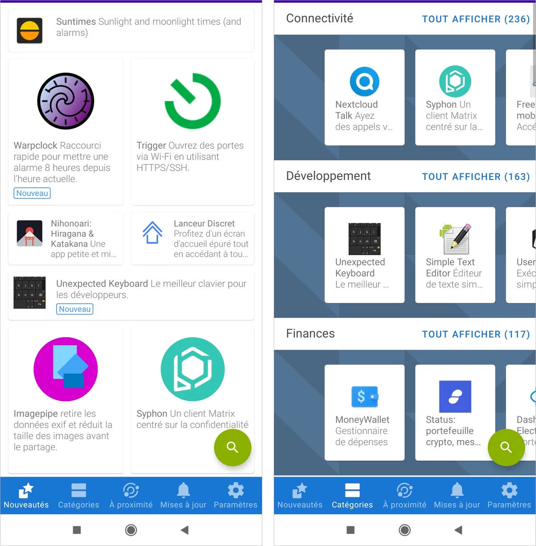This screenshot has height=546, width=536.
Task: Open Lanceur Discret description text
Action: tap(211, 239)
